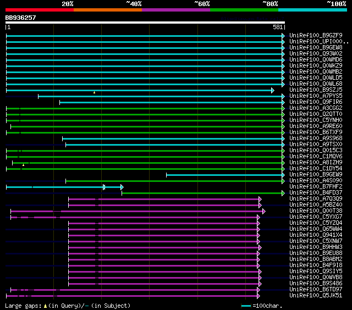Click the red 20% legend segment

click(39, 10)
